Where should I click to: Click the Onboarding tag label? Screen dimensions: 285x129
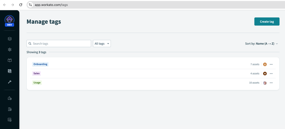point(40,64)
